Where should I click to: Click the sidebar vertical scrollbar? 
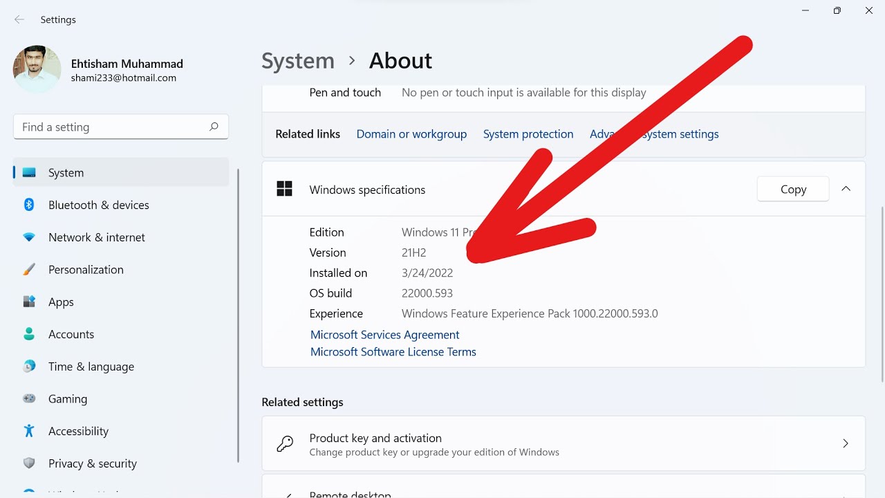tap(239, 315)
